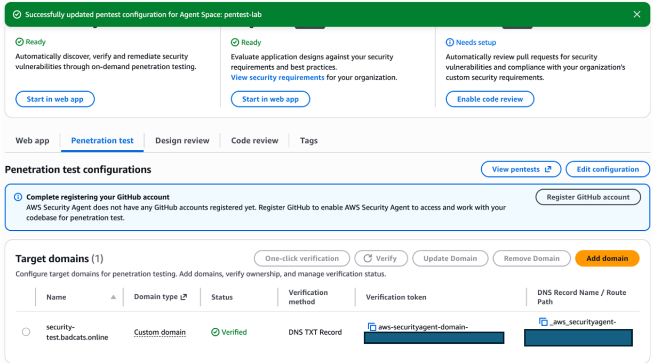
Task: Click the orange Add domain button
Action: coord(607,259)
